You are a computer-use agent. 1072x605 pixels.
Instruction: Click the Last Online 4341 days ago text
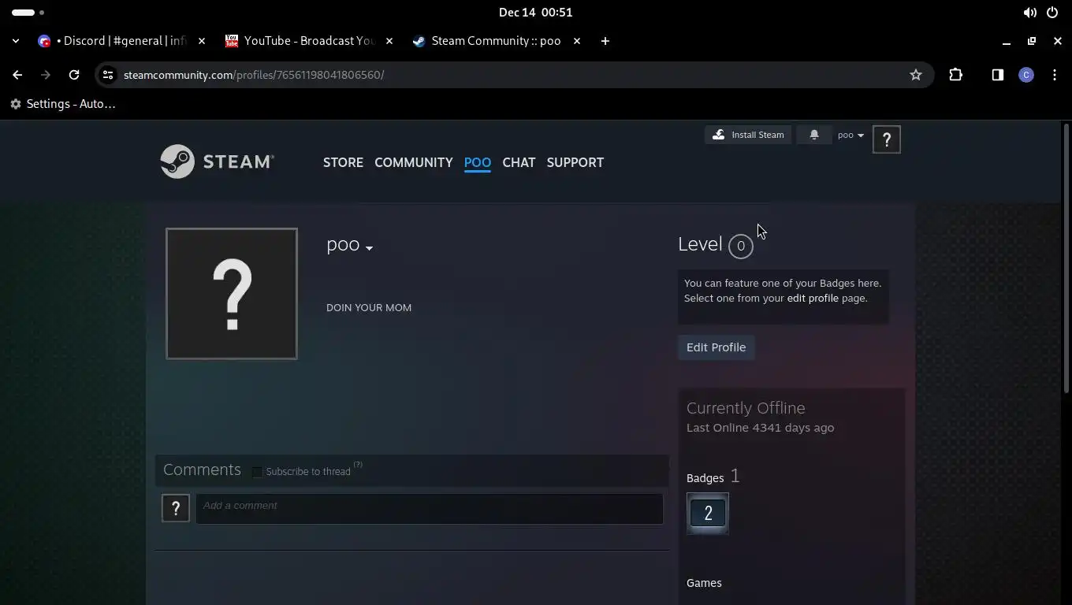pos(760,428)
